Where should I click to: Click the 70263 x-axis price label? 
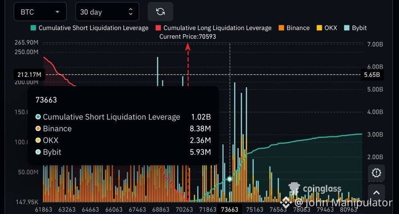pyautogui.click(x=184, y=210)
